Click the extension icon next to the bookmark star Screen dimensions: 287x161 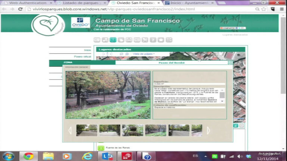point(273,9)
